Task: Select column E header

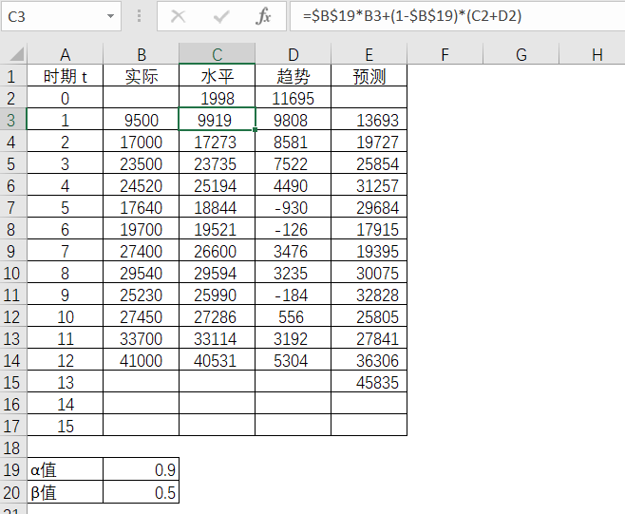Action: coord(369,55)
